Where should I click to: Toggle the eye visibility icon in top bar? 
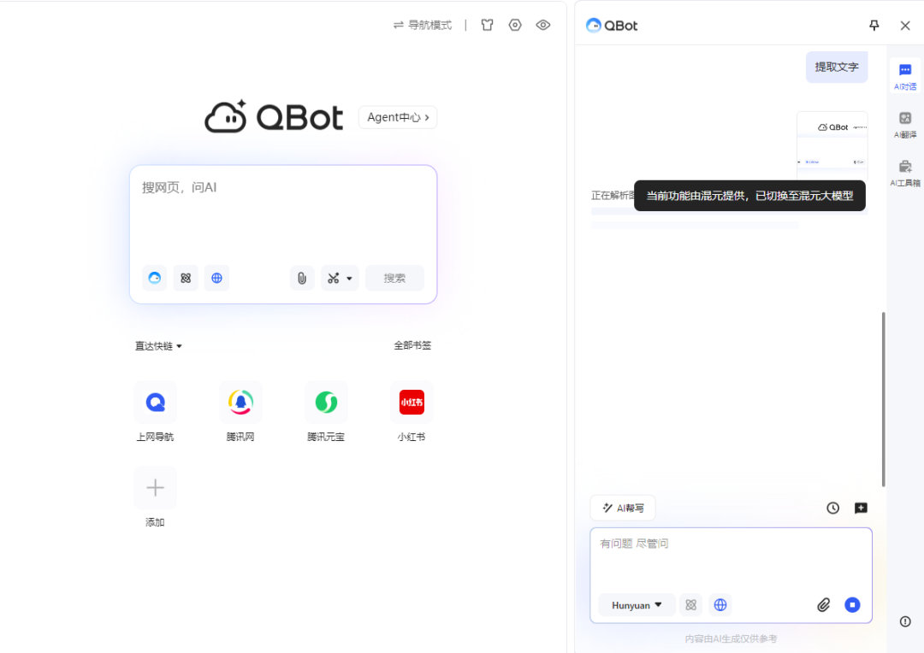pos(542,25)
